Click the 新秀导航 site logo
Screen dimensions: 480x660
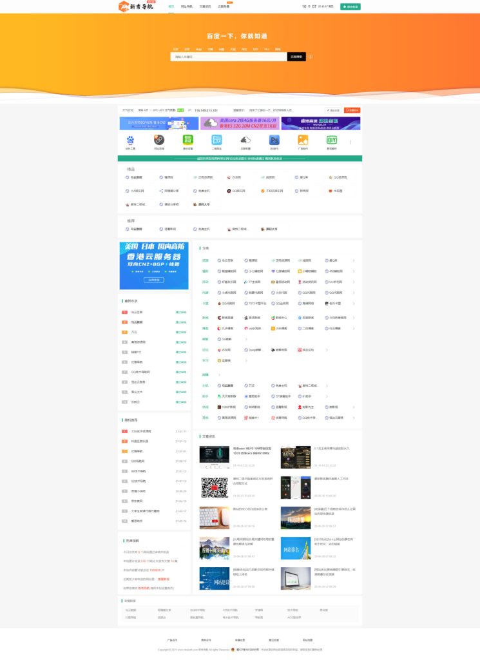point(137,6)
